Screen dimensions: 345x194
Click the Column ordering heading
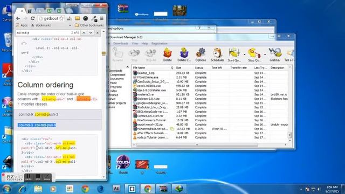pos(45,85)
